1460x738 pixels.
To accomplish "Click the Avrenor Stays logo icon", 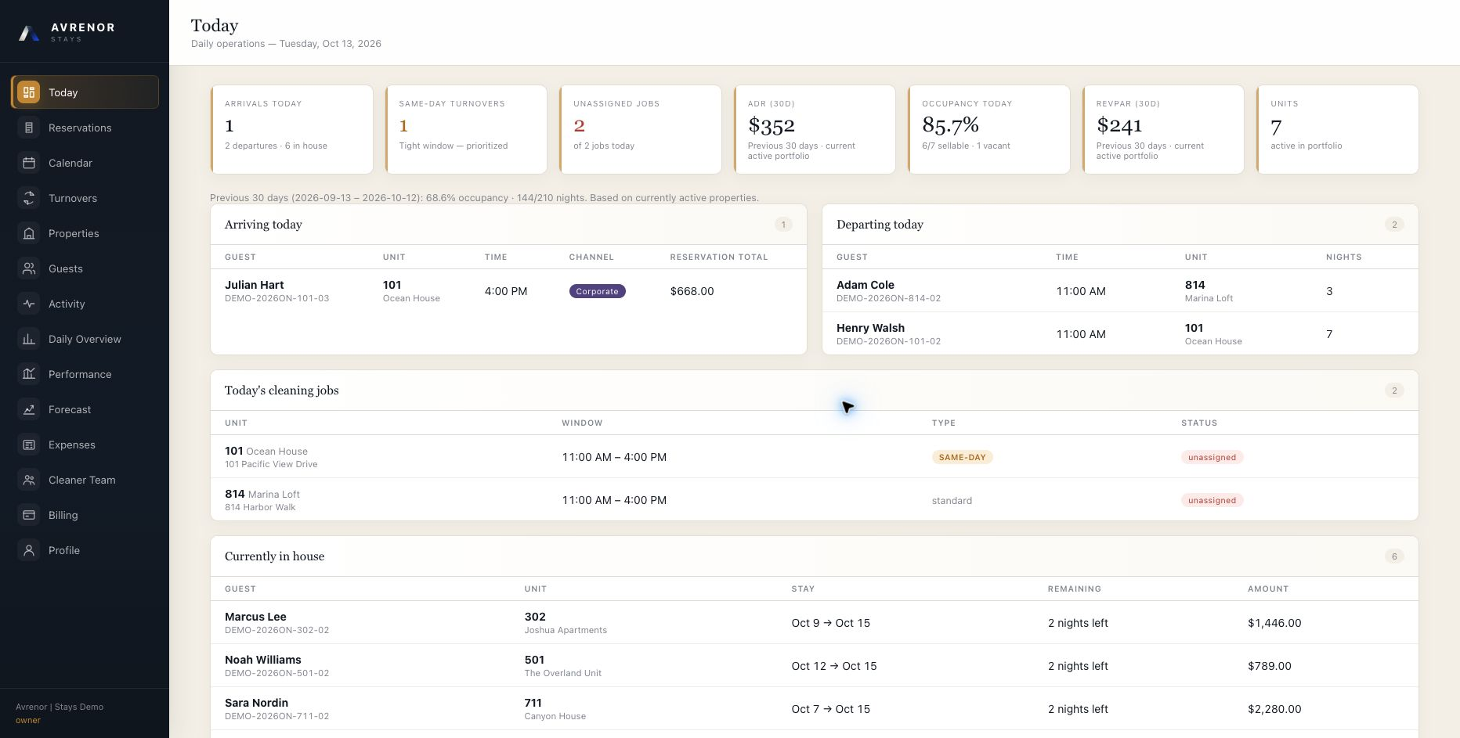I will [29, 33].
